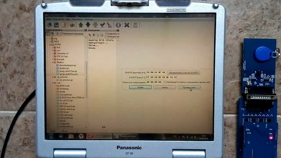Click the second icon in messages panel toolbar
The height and width of the screenshot is (158, 281).
(94, 35)
